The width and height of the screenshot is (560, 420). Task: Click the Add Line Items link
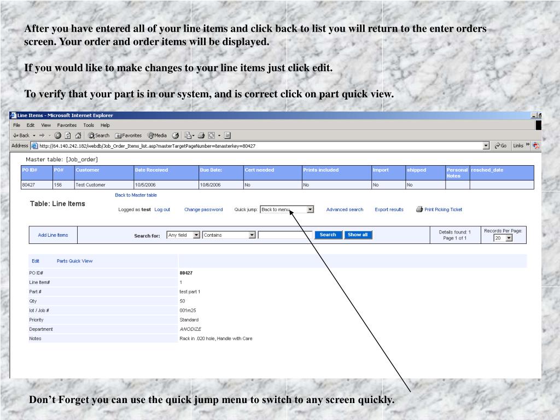[53, 235]
